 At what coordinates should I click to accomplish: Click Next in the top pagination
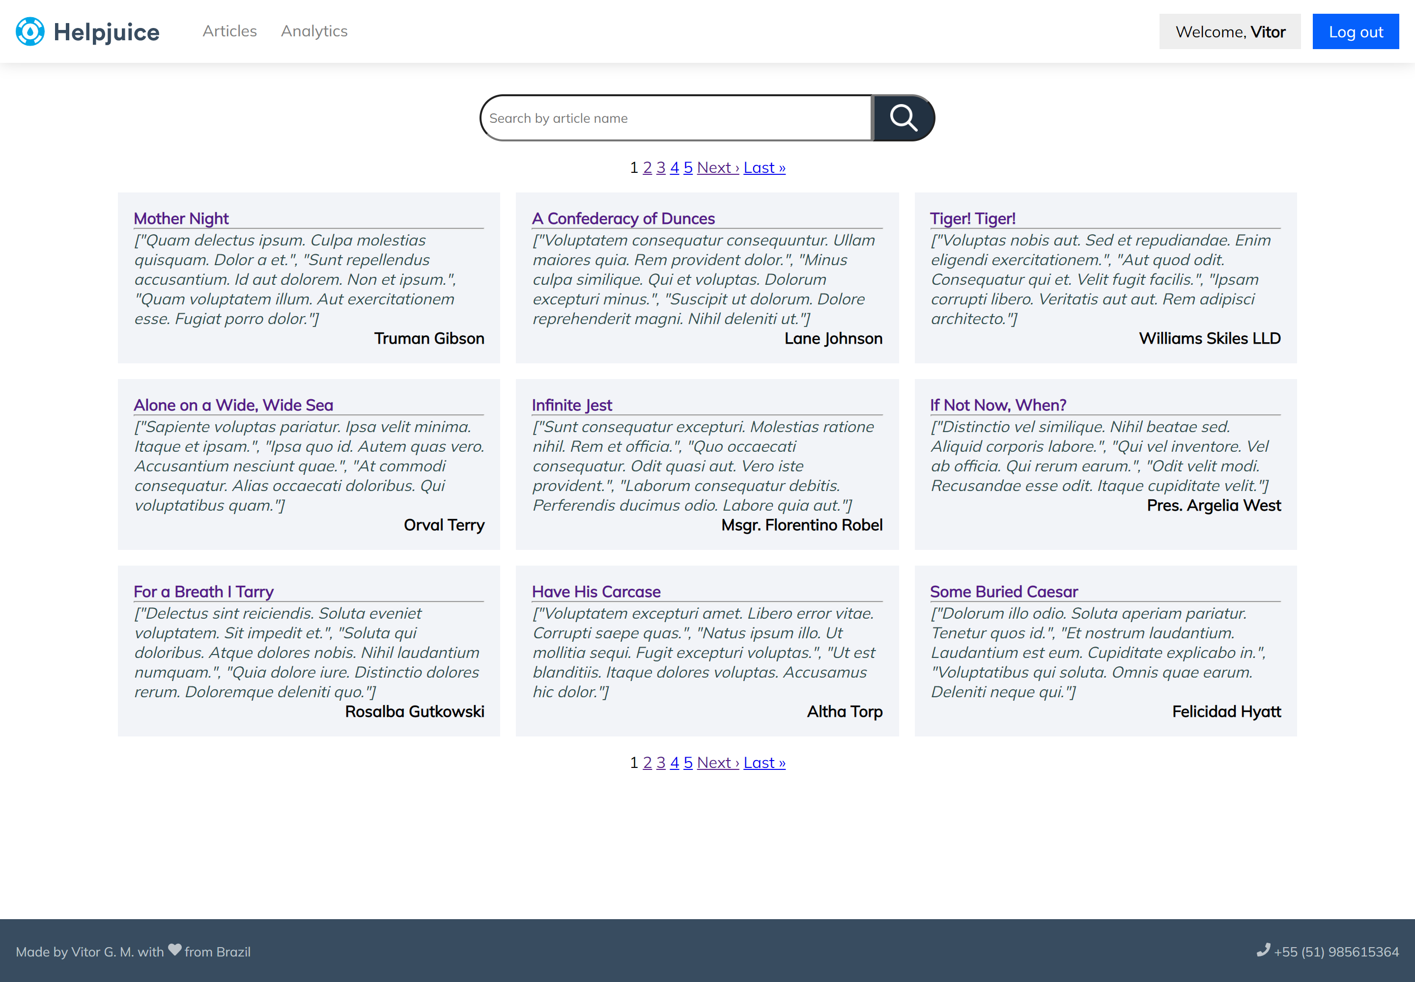[x=717, y=167]
